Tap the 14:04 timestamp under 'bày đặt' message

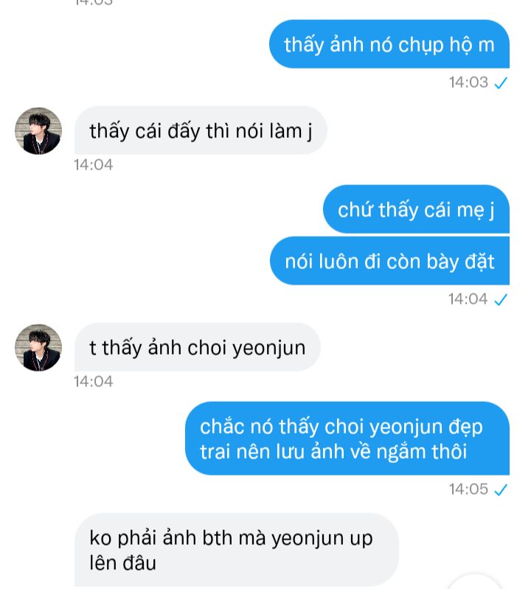(468, 299)
